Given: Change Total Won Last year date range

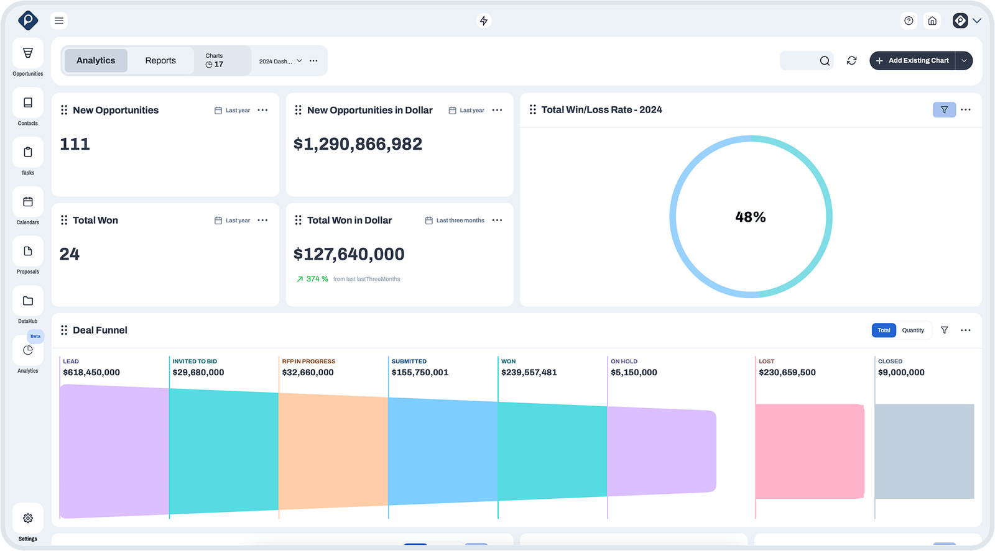Looking at the screenshot, I should click(x=232, y=221).
